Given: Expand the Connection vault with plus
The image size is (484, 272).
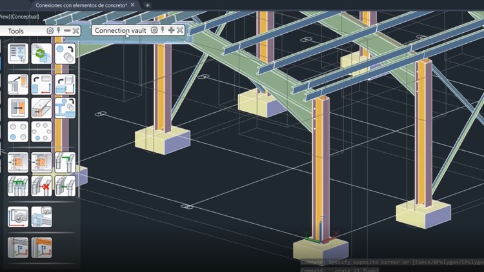Looking at the screenshot, I should click(x=171, y=30).
